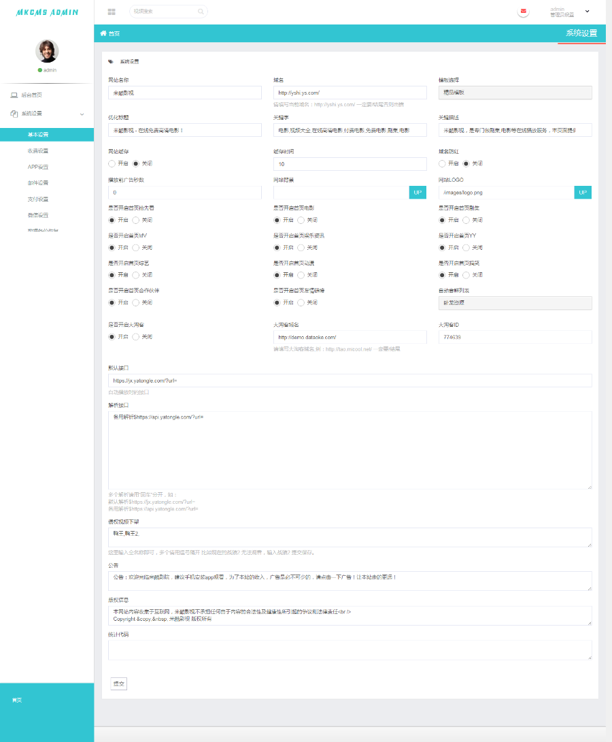Click the 默认接口 URL input field
Screen dimensions: 612x742
350,381
